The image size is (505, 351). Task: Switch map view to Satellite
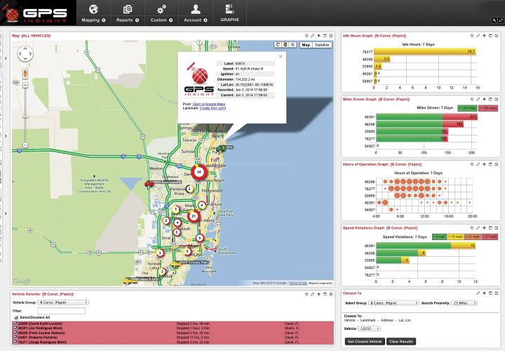pyautogui.click(x=322, y=45)
